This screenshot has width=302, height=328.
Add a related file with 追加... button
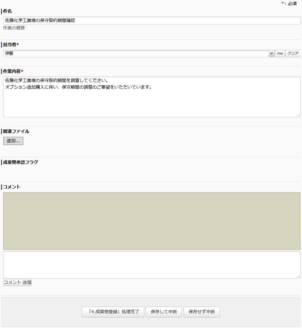13,141
